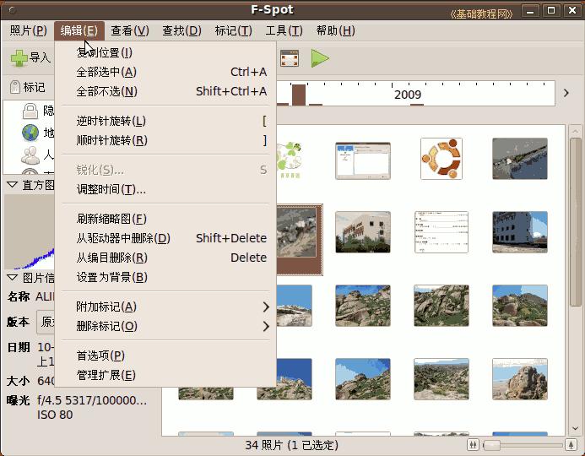Click the 2009 label on timeline
This screenshot has width=585, height=456.
click(408, 95)
